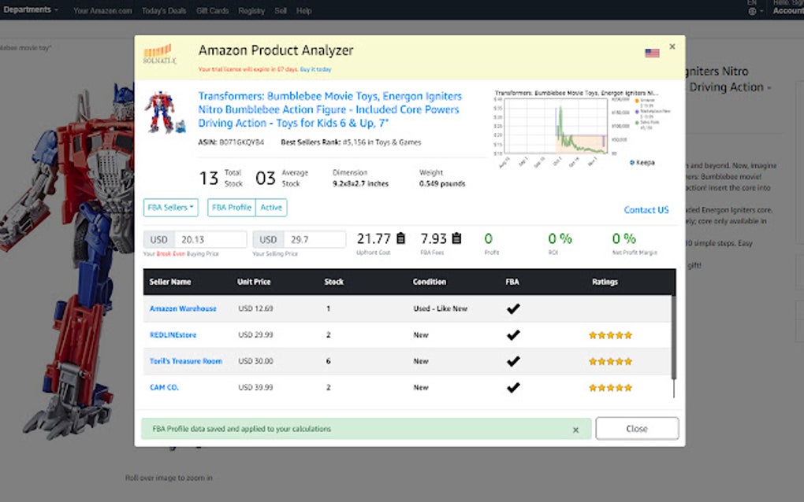804x502 pixels.
Task: Dismiss the green FBA Profile saved notification
Action: pos(576,429)
